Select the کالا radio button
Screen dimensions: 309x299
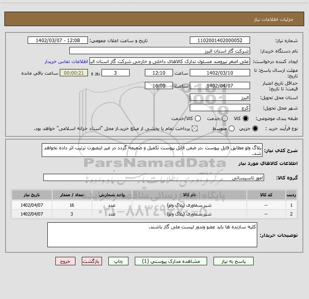coord(246,118)
